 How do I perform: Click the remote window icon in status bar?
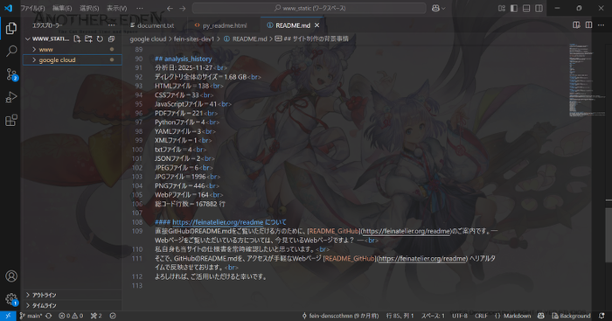[x=8, y=316]
